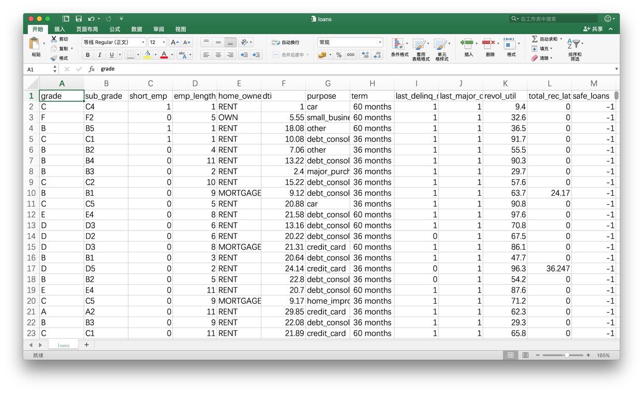
Task: Toggle bold formatting with B button
Action: pos(88,55)
